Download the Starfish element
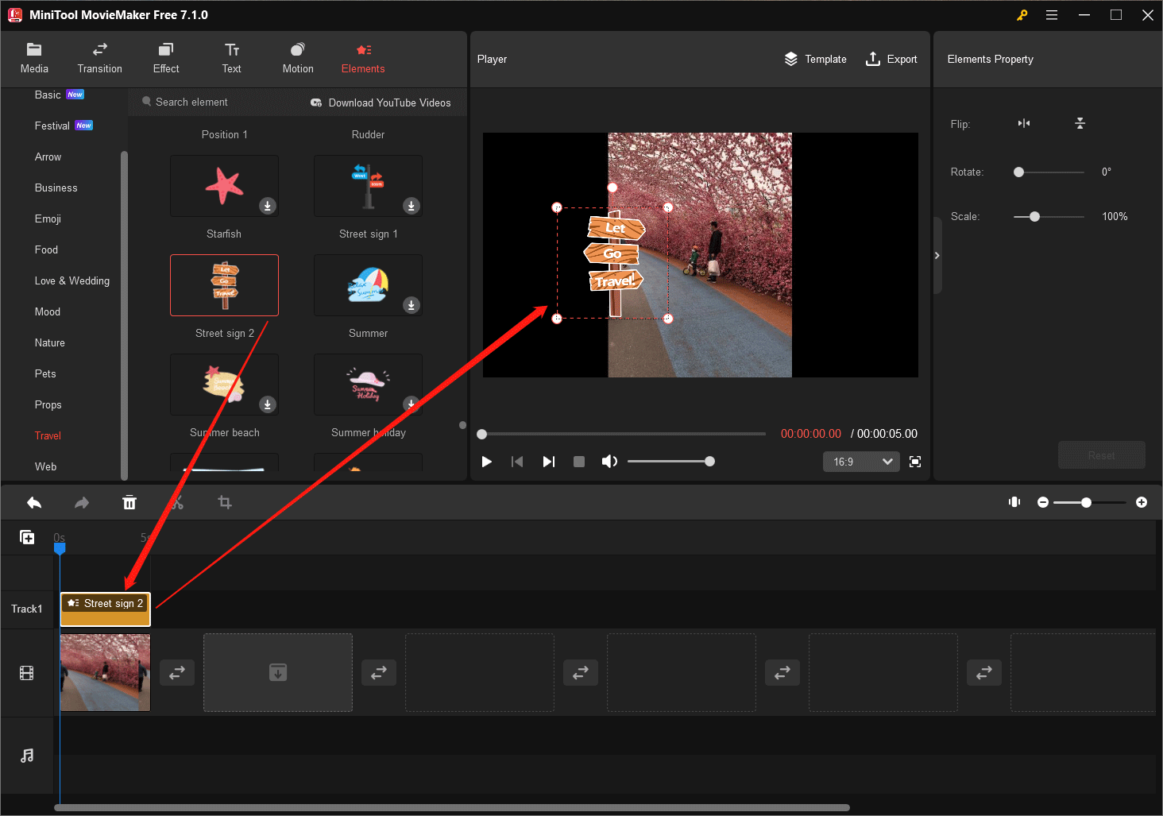The width and height of the screenshot is (1163, 816). [x=268, y=206]
